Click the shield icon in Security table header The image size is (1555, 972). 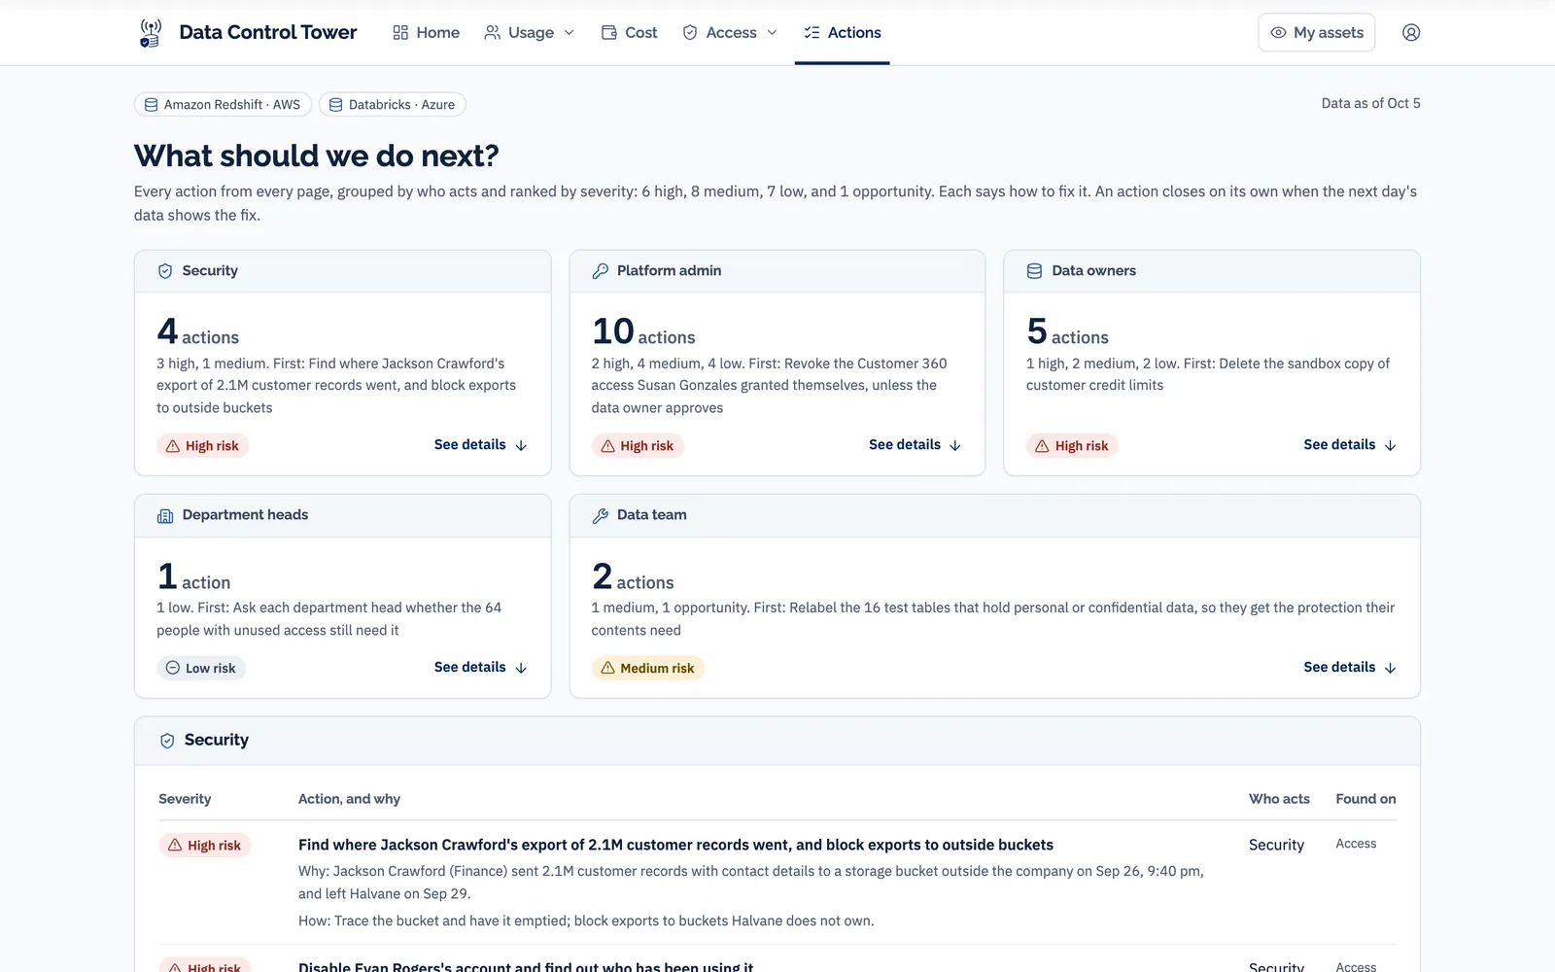[x=167, y=741]
